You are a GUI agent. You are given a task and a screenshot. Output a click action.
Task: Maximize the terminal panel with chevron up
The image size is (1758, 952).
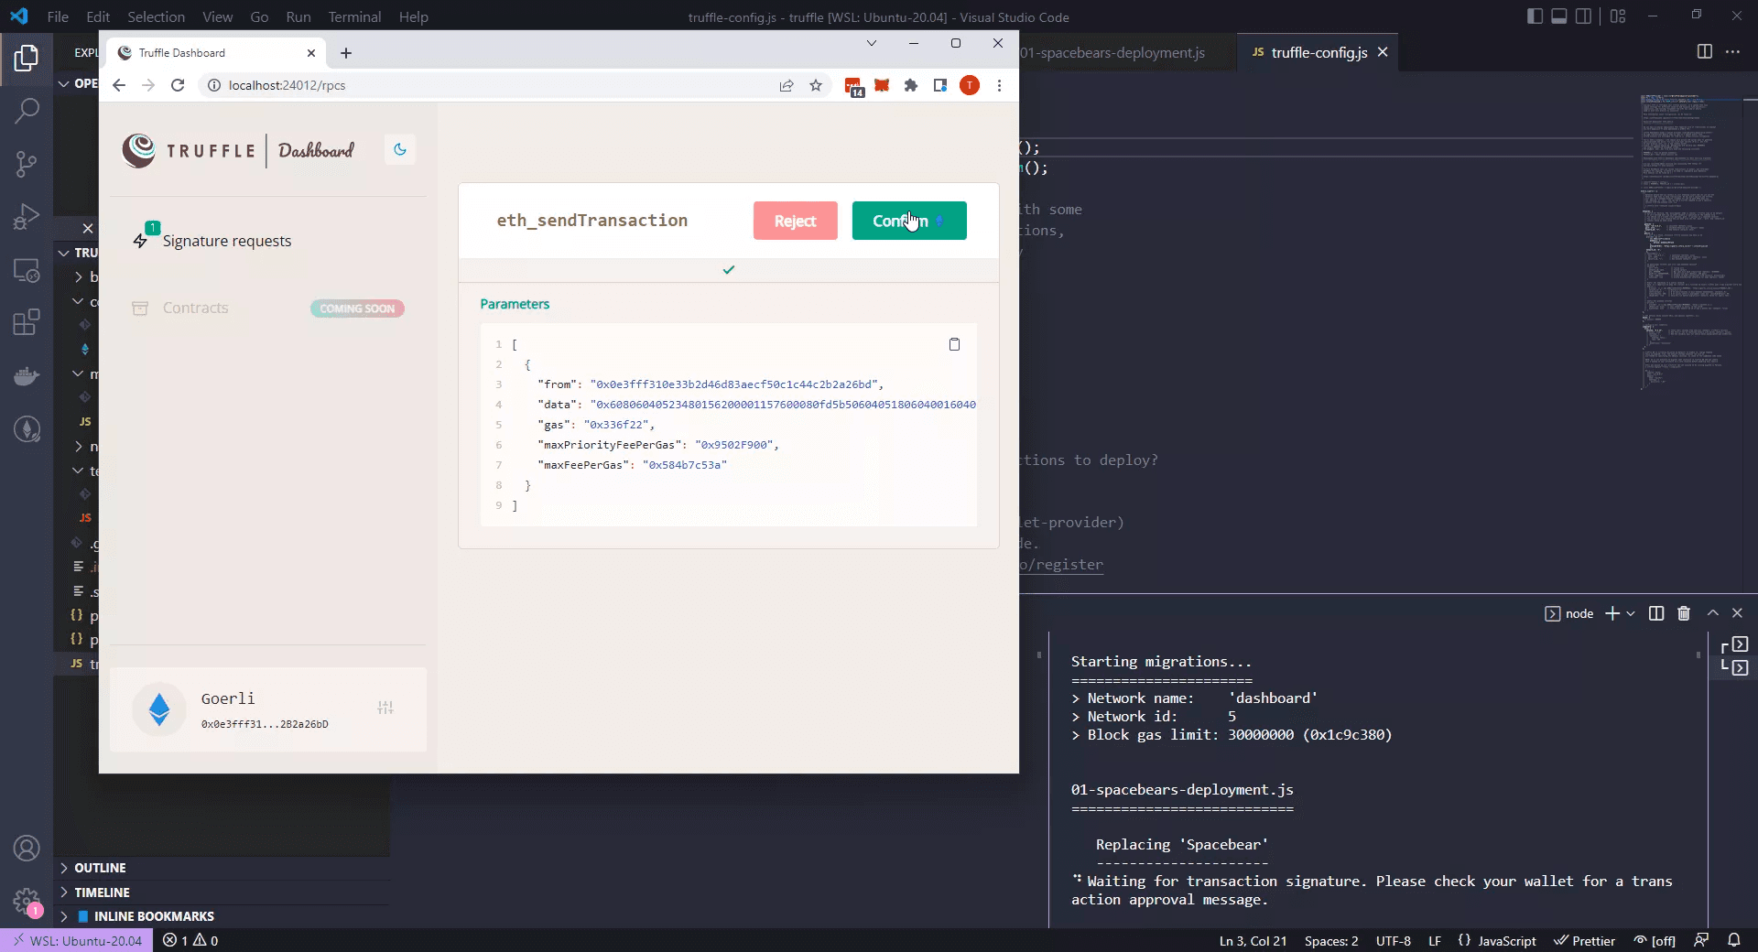pyautogui.click(x=1712, y=613)
